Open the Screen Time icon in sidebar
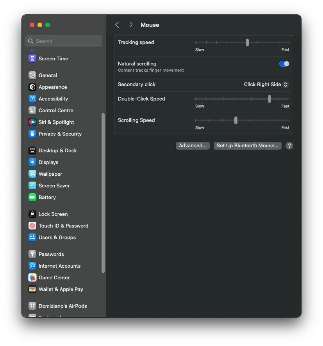This screenshot has height=346, width=323. pyautogui.click(x=32, y=58)
